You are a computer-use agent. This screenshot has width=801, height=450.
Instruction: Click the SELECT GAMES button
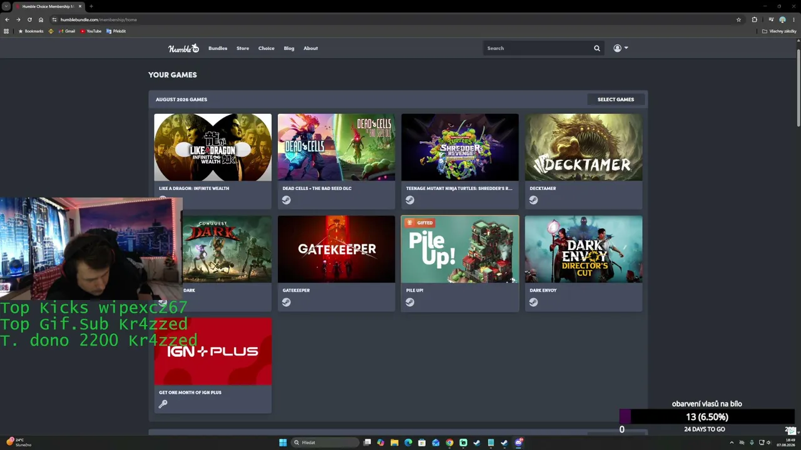coord(616,99)
